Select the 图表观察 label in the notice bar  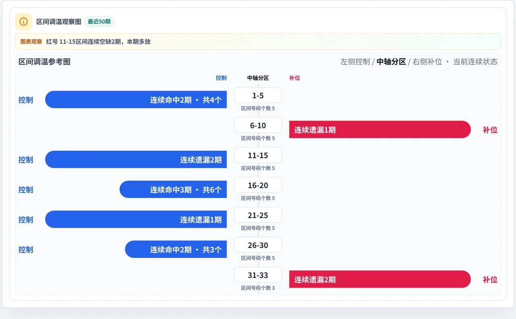coord(31,41)
